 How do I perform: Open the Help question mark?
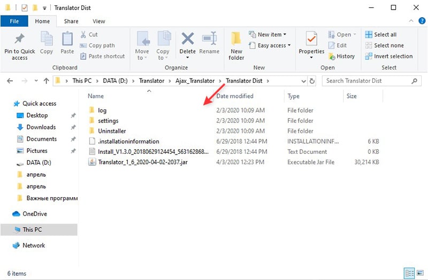[422, 21]
